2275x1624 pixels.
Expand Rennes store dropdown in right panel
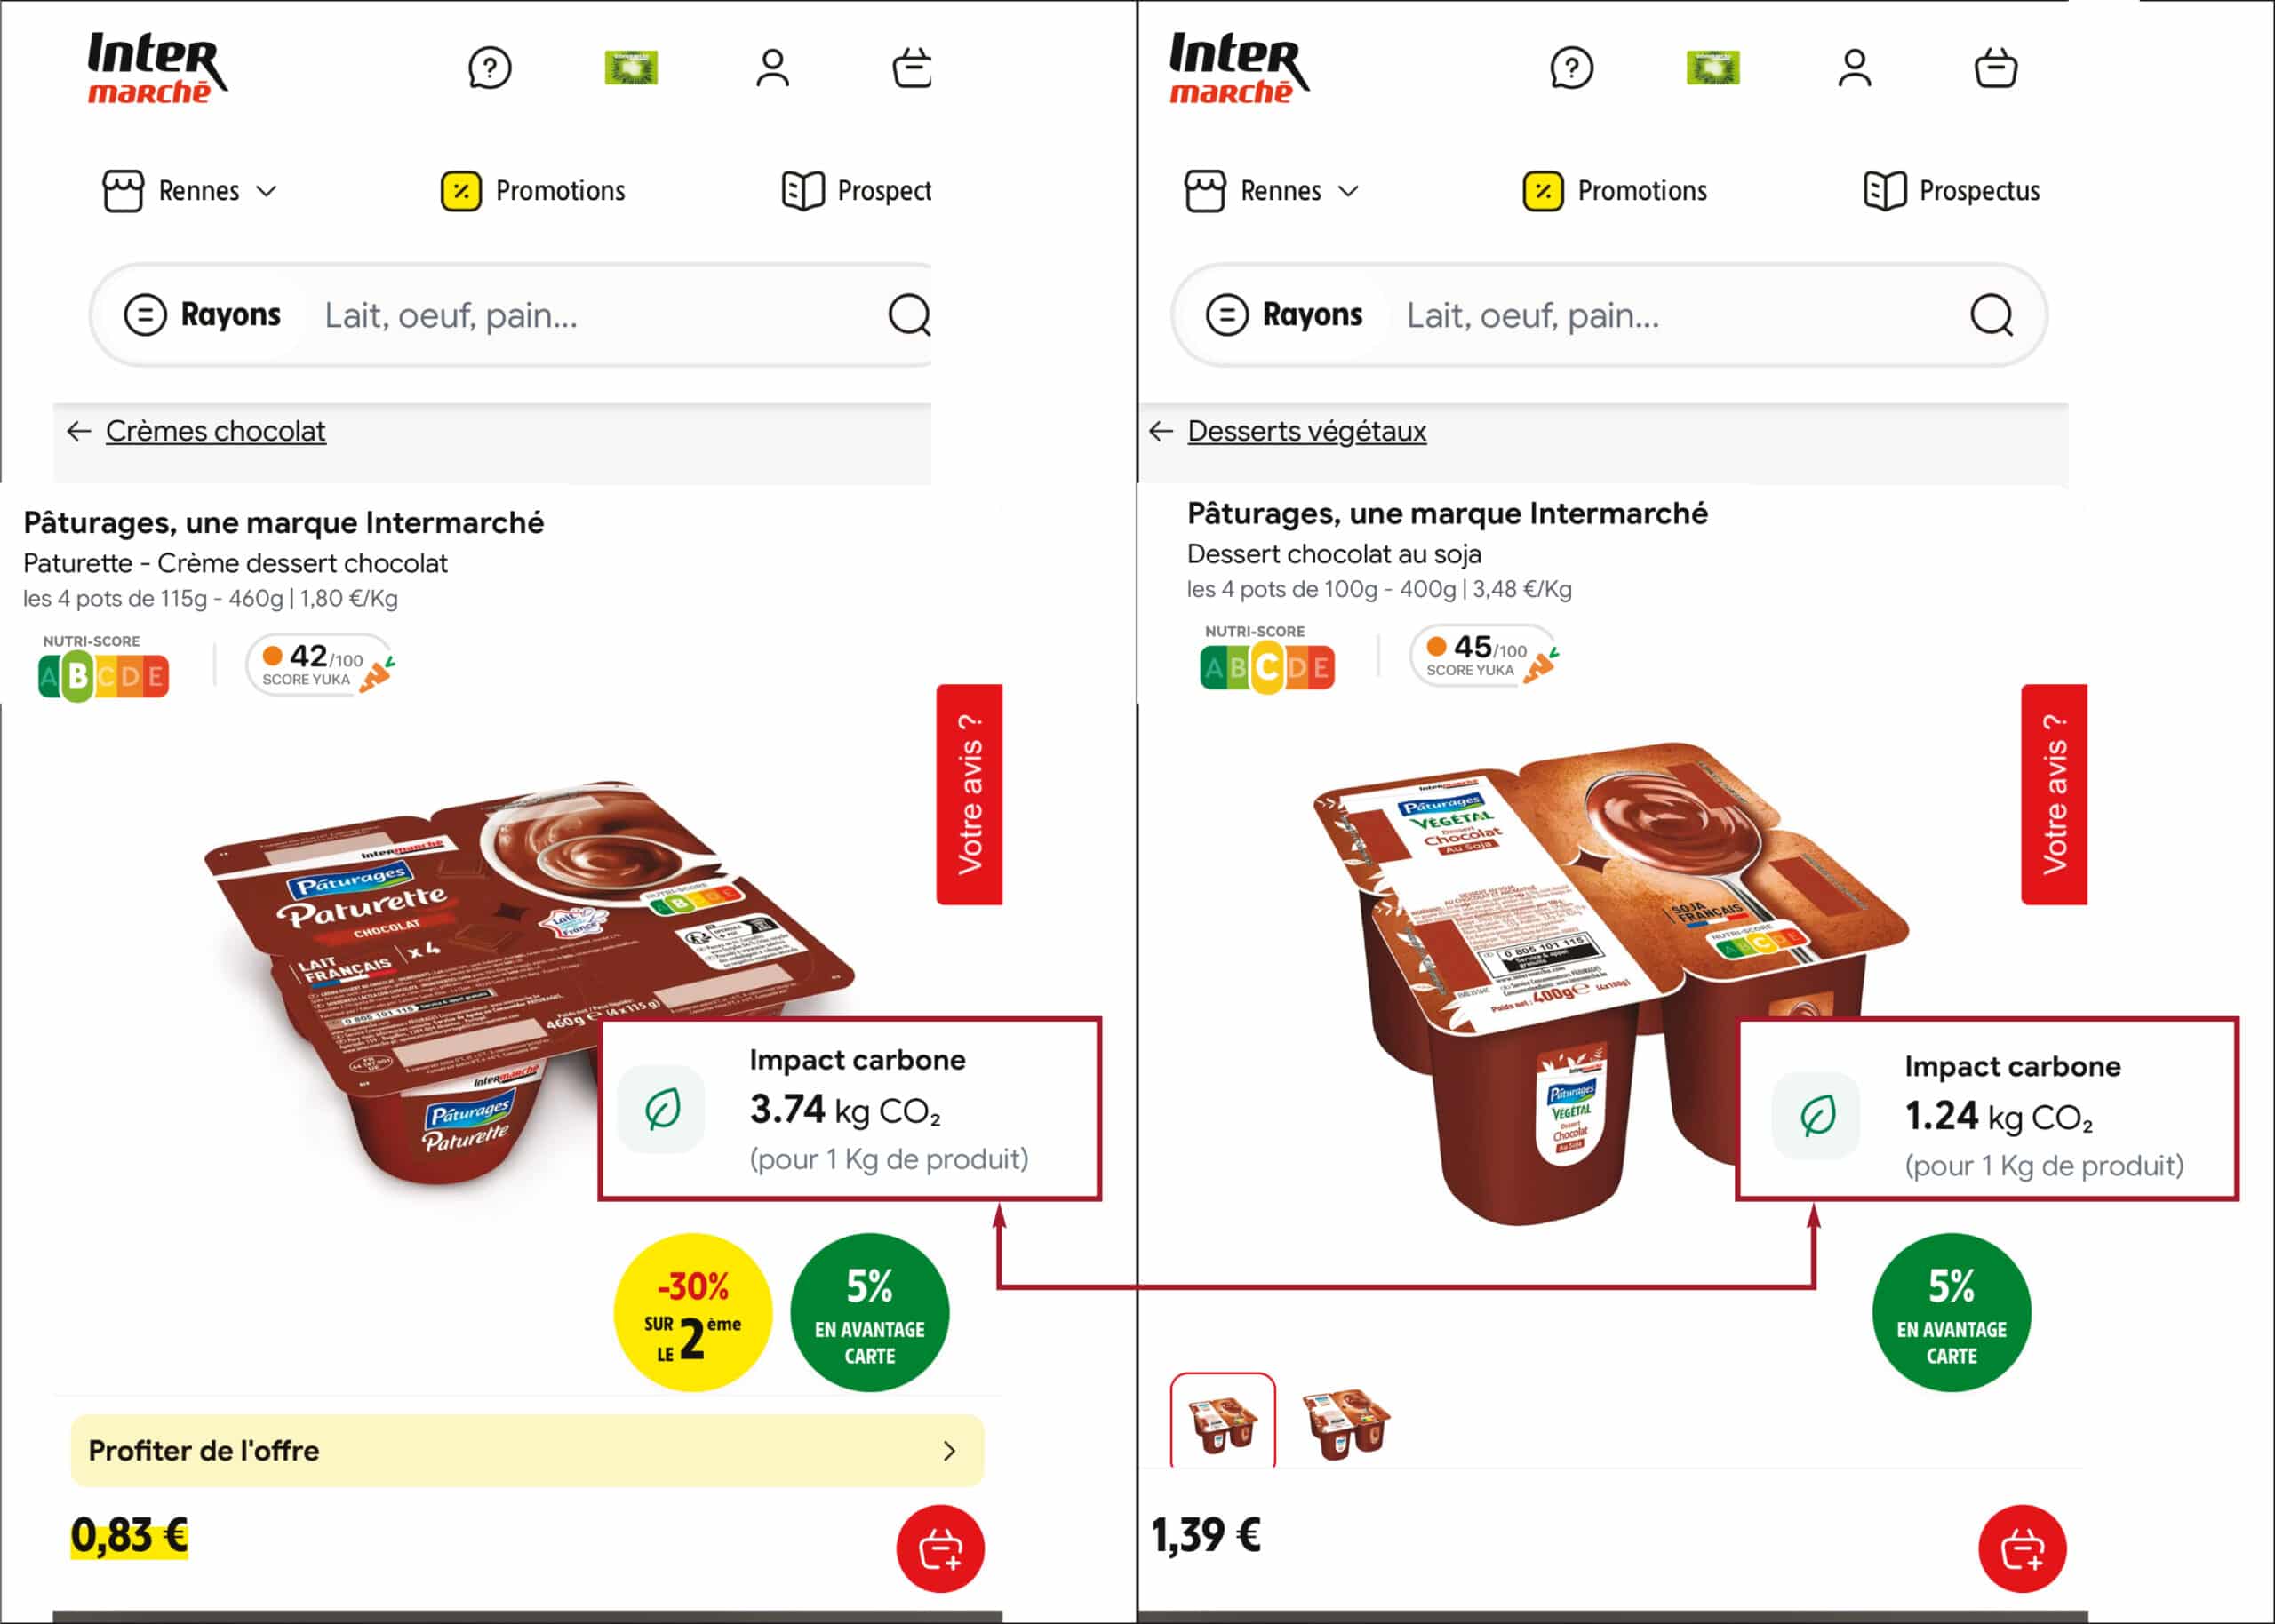pyautogui.click(x=1272, y=190)
